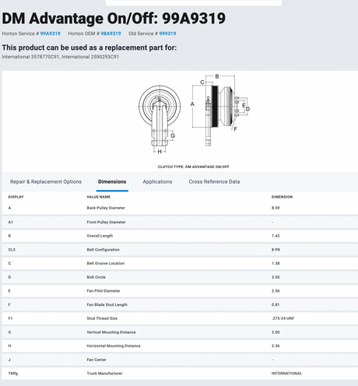The height and width of the screenshot is (386, 358).
Task: Click the Fan Pilot Diameter row
Action: click(180, 291)
